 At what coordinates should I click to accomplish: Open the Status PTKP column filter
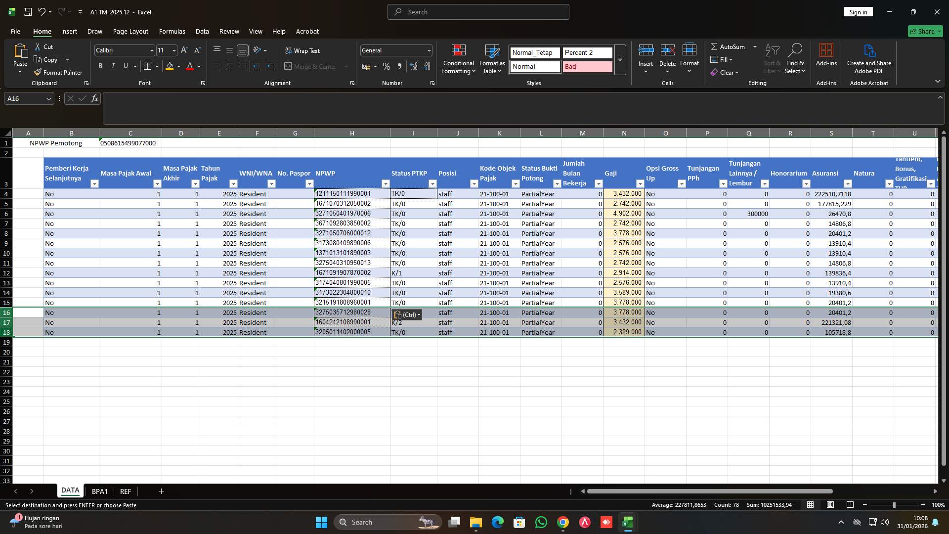coord(433,183)
